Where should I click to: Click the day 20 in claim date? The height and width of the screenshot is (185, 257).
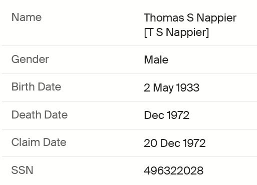coord(150,143)
